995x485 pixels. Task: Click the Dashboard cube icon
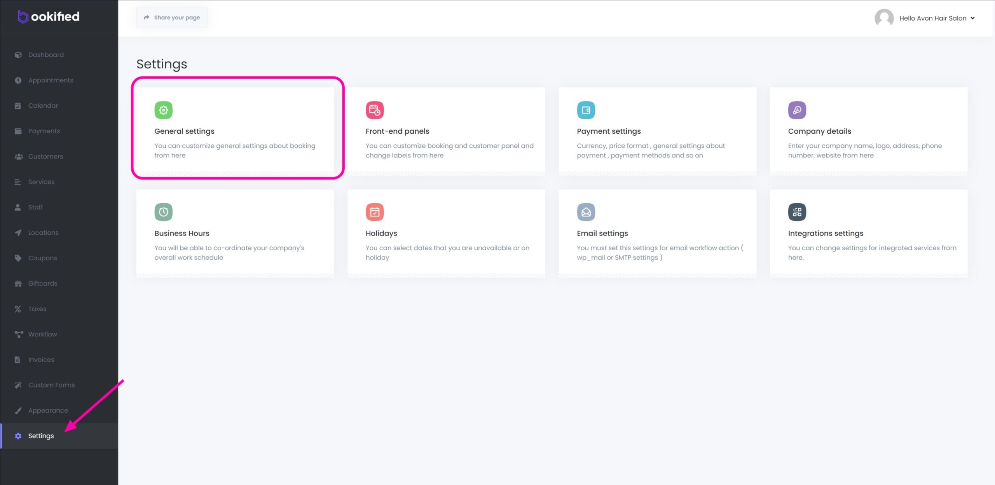point(18,55)
